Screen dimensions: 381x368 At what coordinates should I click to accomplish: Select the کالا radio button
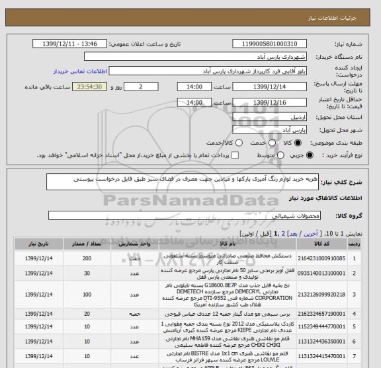298,143
